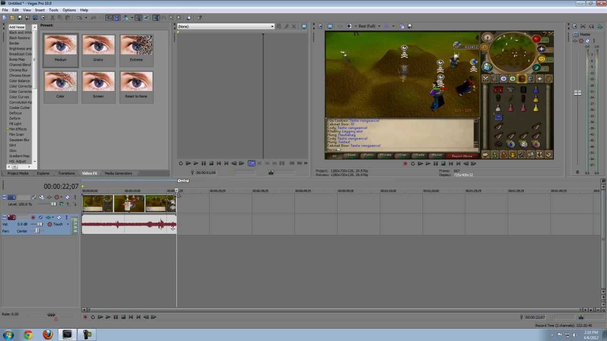Switch to the Explorer tab
This screenshot has width=607, height=341.
tap(43, 173)
